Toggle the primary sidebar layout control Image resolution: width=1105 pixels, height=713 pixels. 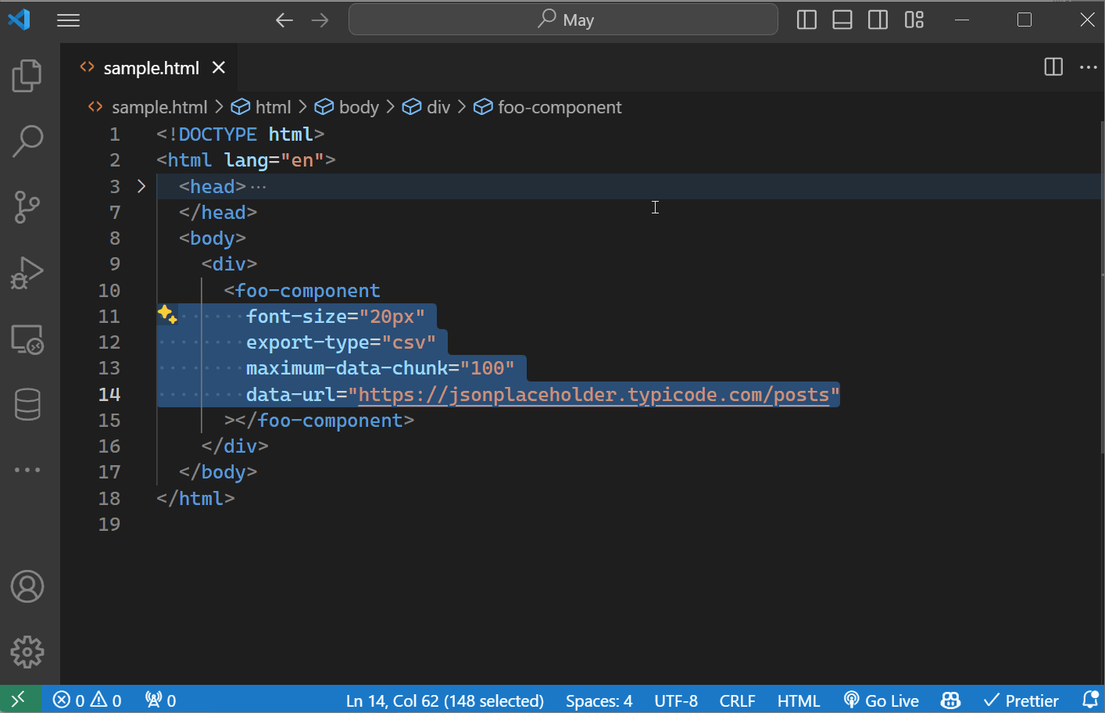pos(806,20)
